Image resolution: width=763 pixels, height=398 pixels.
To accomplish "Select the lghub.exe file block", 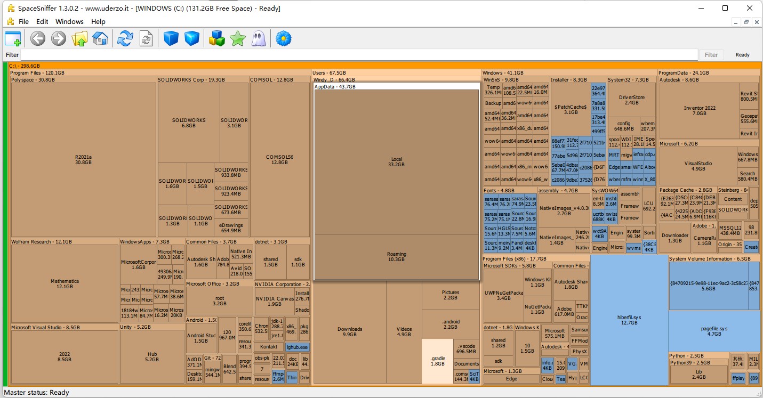I will tap(298, 347).
